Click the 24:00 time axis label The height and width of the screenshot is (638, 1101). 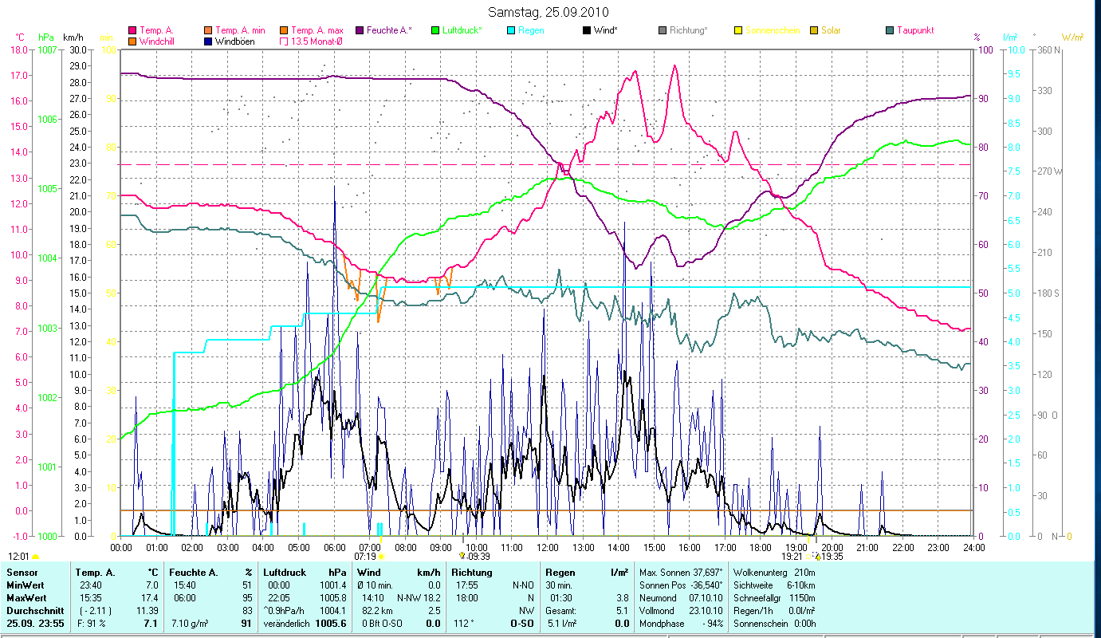tap(973, 548)
